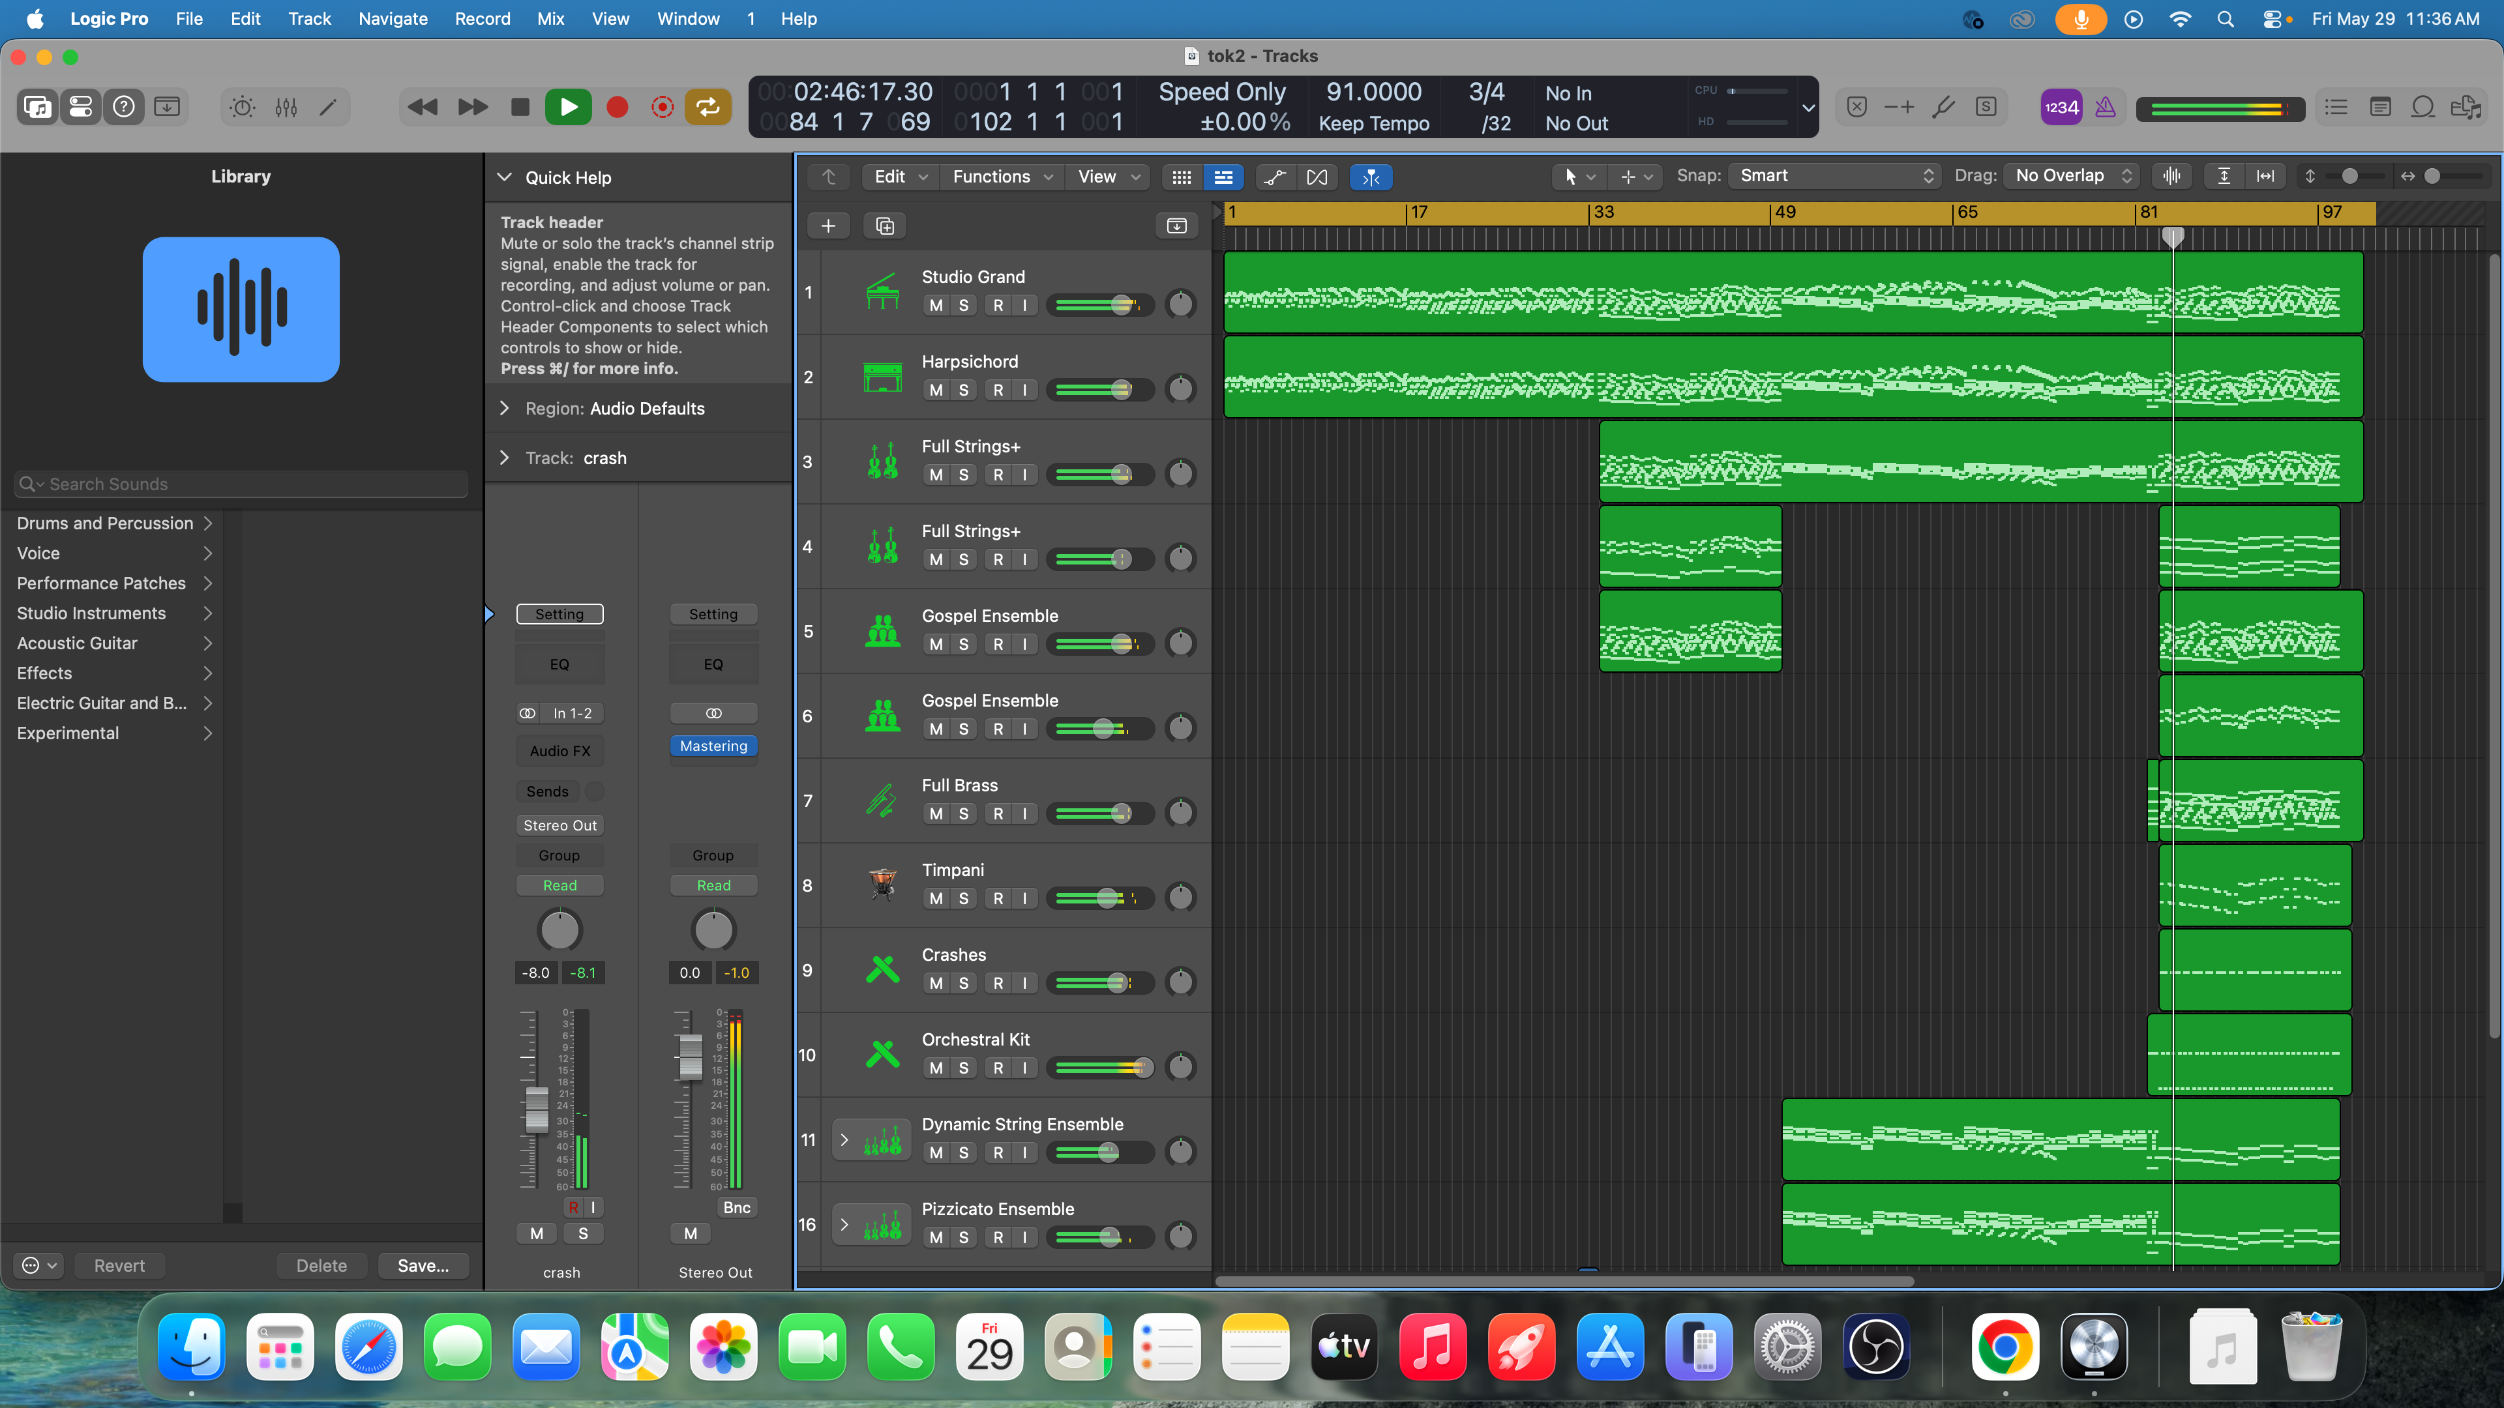Open the Navigate menu
Image resolution: width=2504 pixels, height=1408 pixels.
[393, 18]
